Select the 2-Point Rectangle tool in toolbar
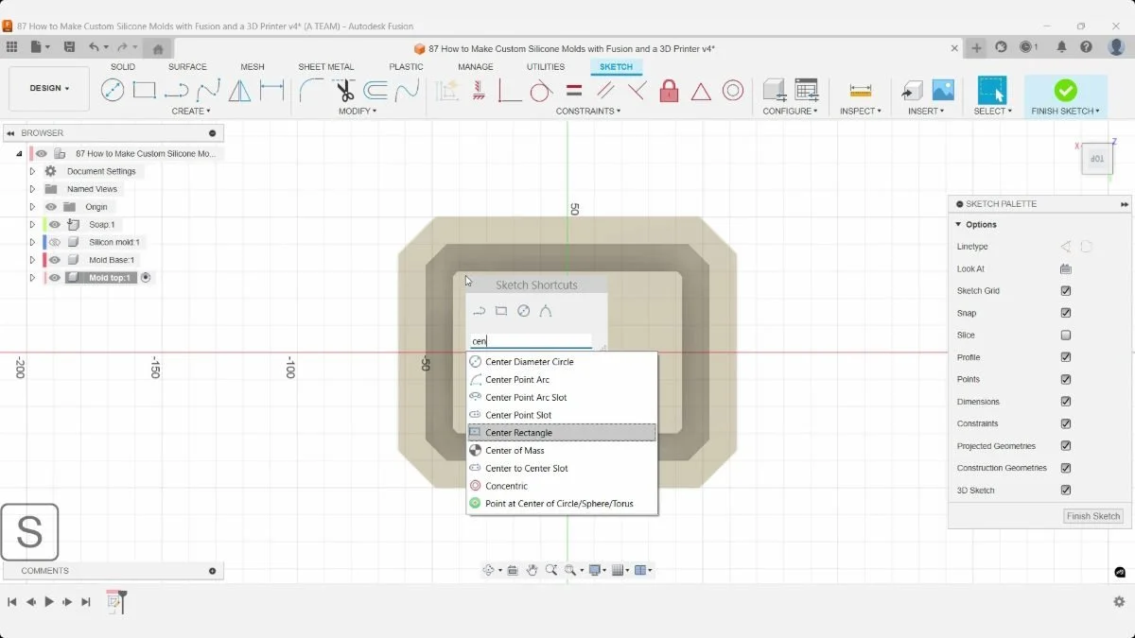The width and height of the screenshot is (1135, 638). pyautogui.click(x=144, y=91)
